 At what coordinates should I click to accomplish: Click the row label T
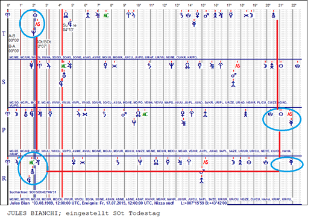(x=4, y=34)
